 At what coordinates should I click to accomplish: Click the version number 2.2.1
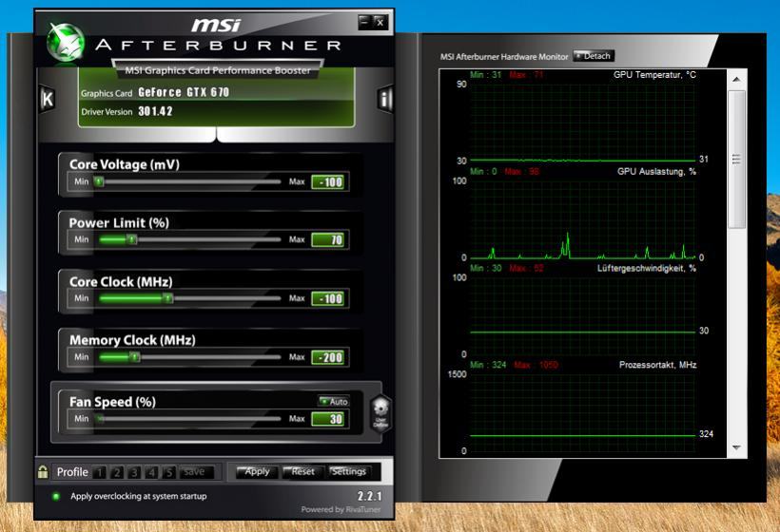coord(370,496)
